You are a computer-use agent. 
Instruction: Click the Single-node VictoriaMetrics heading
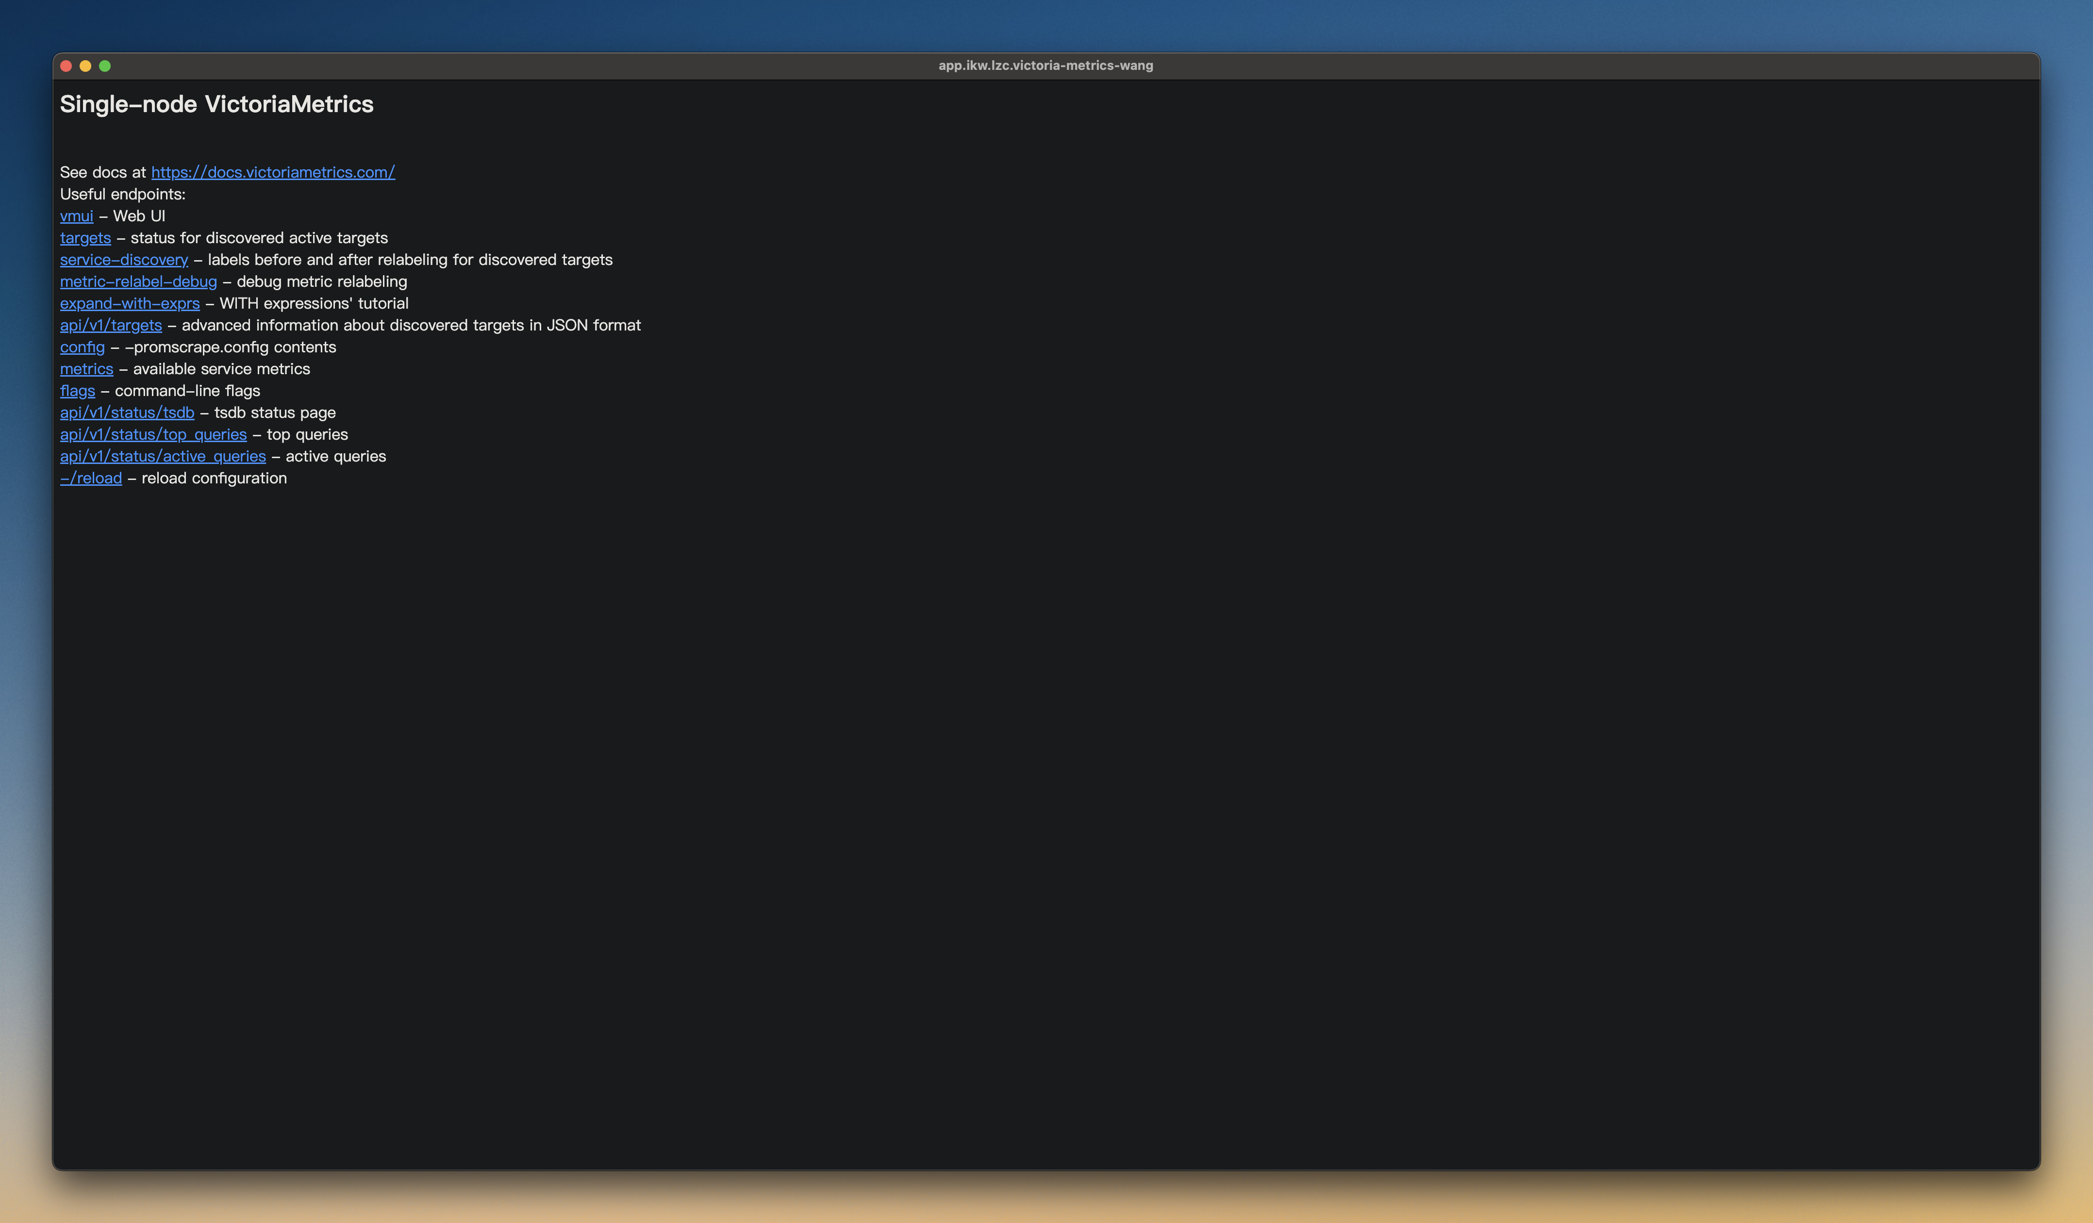pyautogui.click(x=217, y=104)
